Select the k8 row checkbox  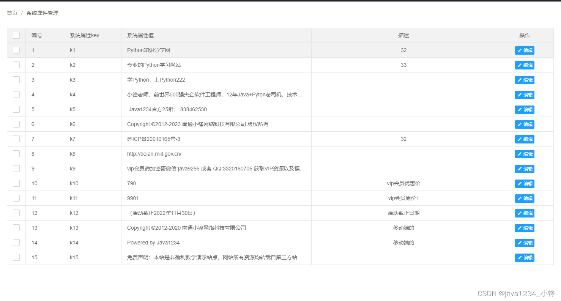[16, 154]
